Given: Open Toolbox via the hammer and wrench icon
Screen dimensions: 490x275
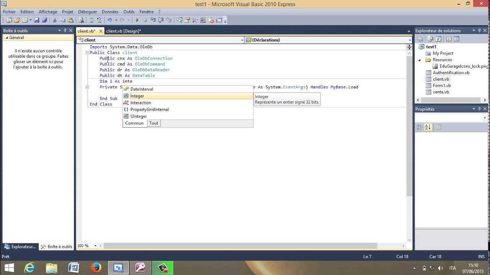Looking at the screenshot, I should pyautogui.click(x=195, y=20).
